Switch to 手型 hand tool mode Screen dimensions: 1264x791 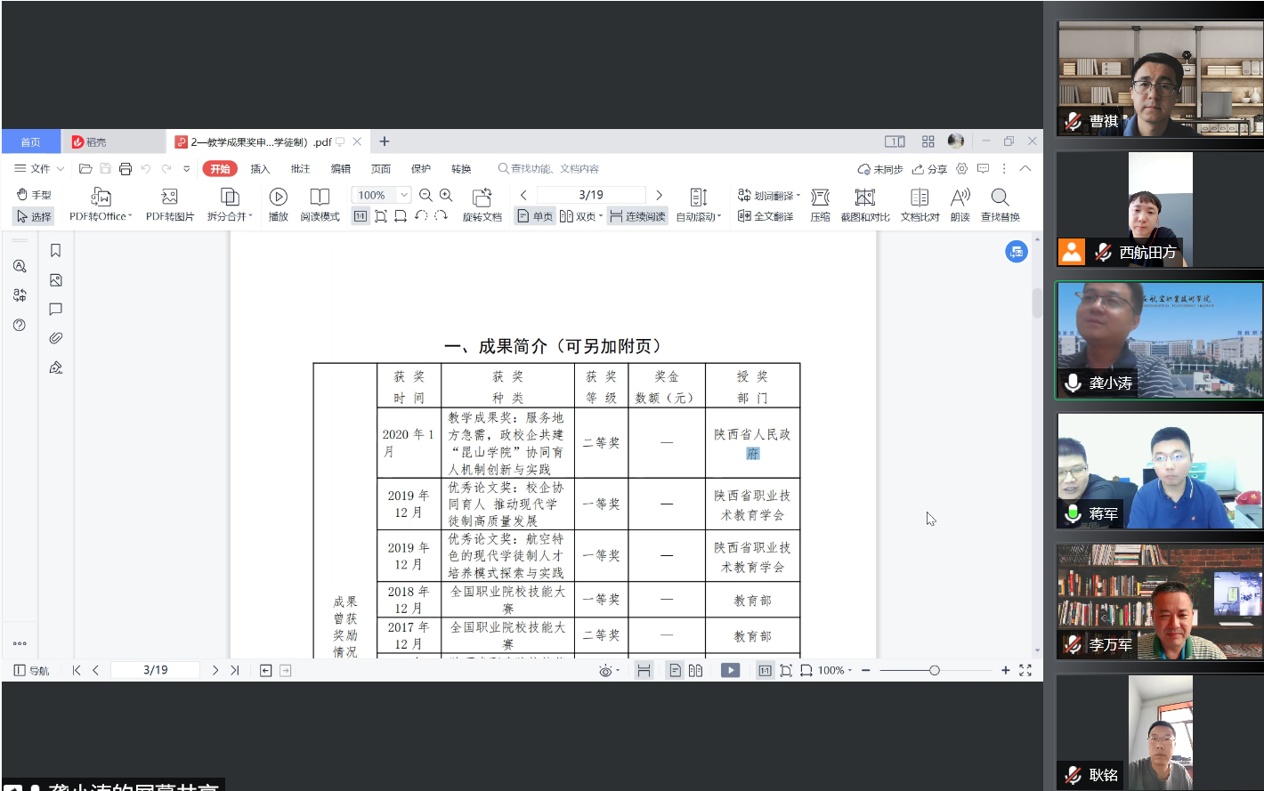pos(34,194)
